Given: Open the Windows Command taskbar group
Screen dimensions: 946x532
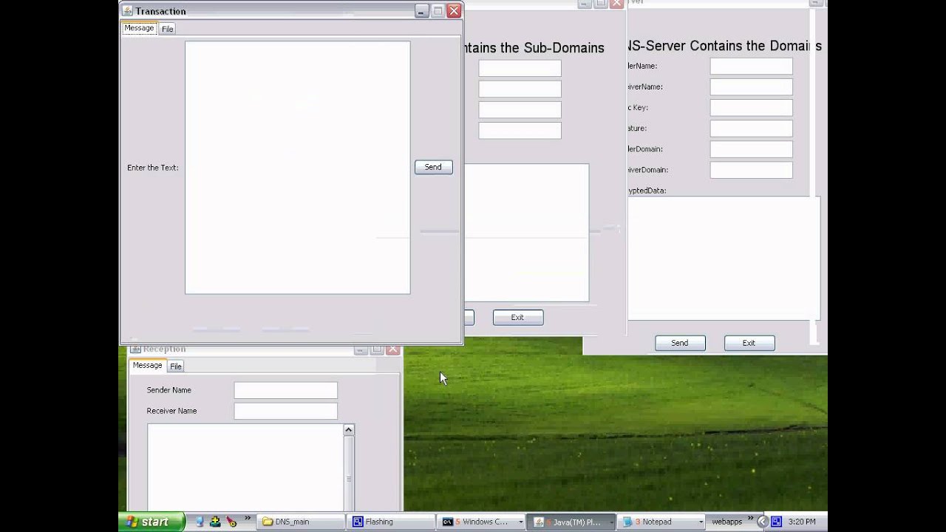Looking at the screenshot, I should tap(481, 522).
